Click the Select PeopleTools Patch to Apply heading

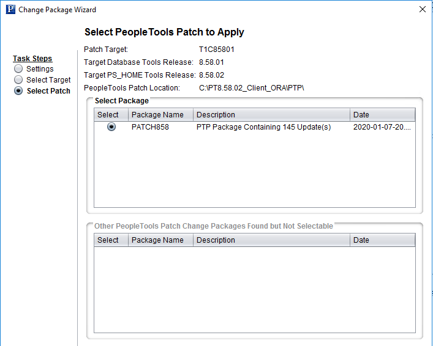pos(164,32)
